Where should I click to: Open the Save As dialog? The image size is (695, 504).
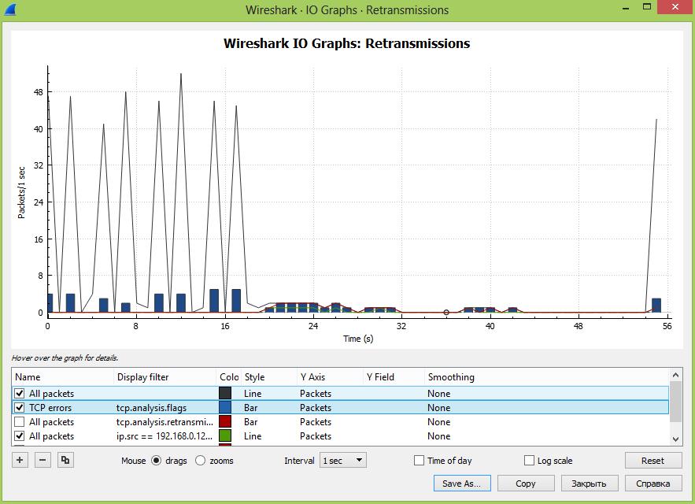(461, 483)
